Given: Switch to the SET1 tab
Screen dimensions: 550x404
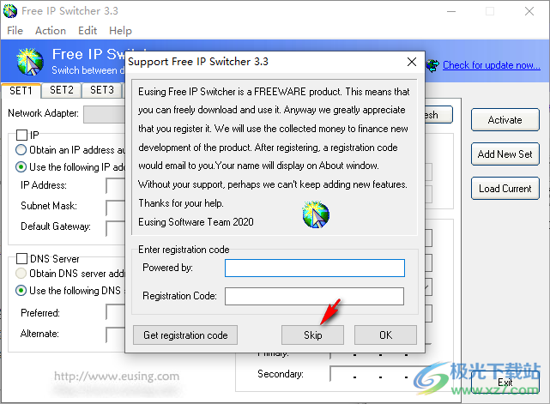Looking at the screenshot, I should coord(21,91).
